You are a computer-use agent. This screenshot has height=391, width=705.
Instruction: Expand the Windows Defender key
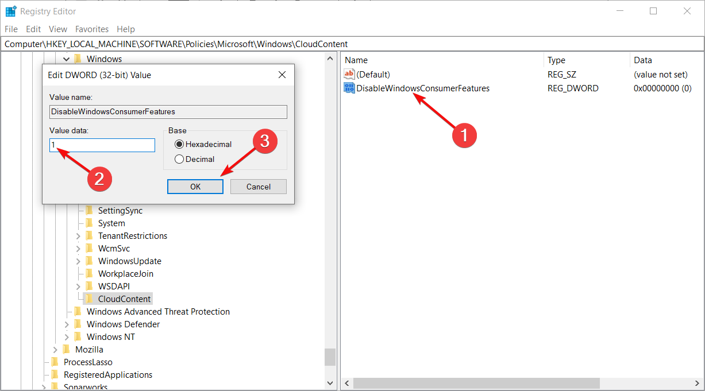[x=67, y=324]
